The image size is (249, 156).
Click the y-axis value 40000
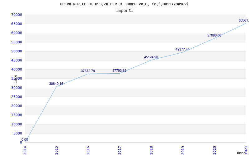[17, 69]
